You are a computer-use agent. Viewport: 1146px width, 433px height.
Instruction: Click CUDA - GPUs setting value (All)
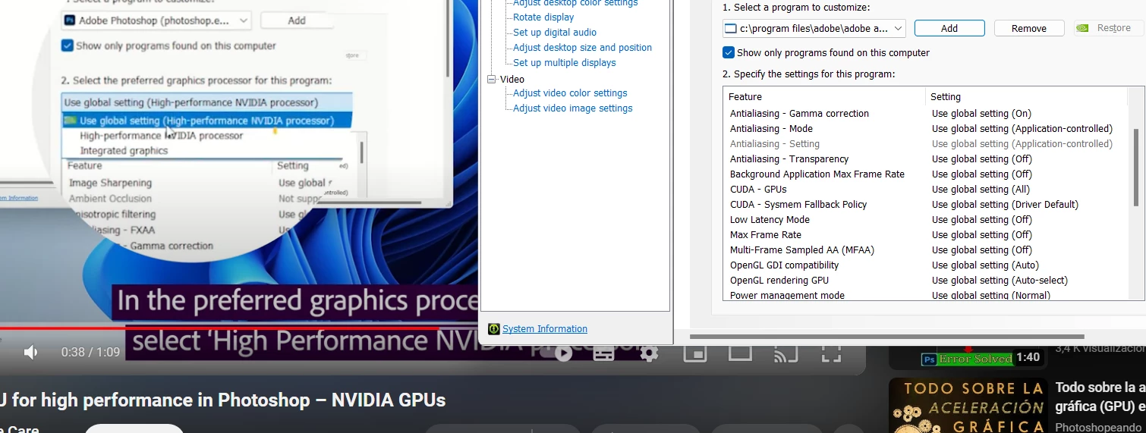click(x=981, y=189)
